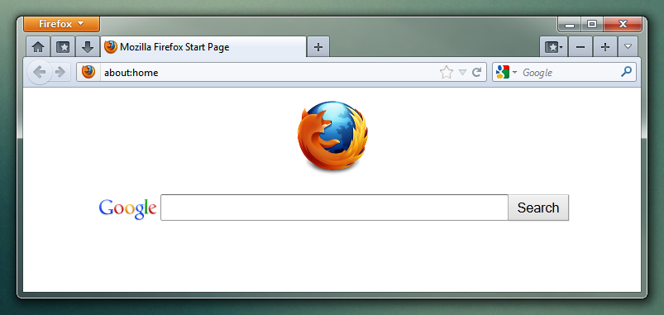This screenshot has height=315, width=664.
Task: Minimize the Firefox window
Action: (570, 25)
